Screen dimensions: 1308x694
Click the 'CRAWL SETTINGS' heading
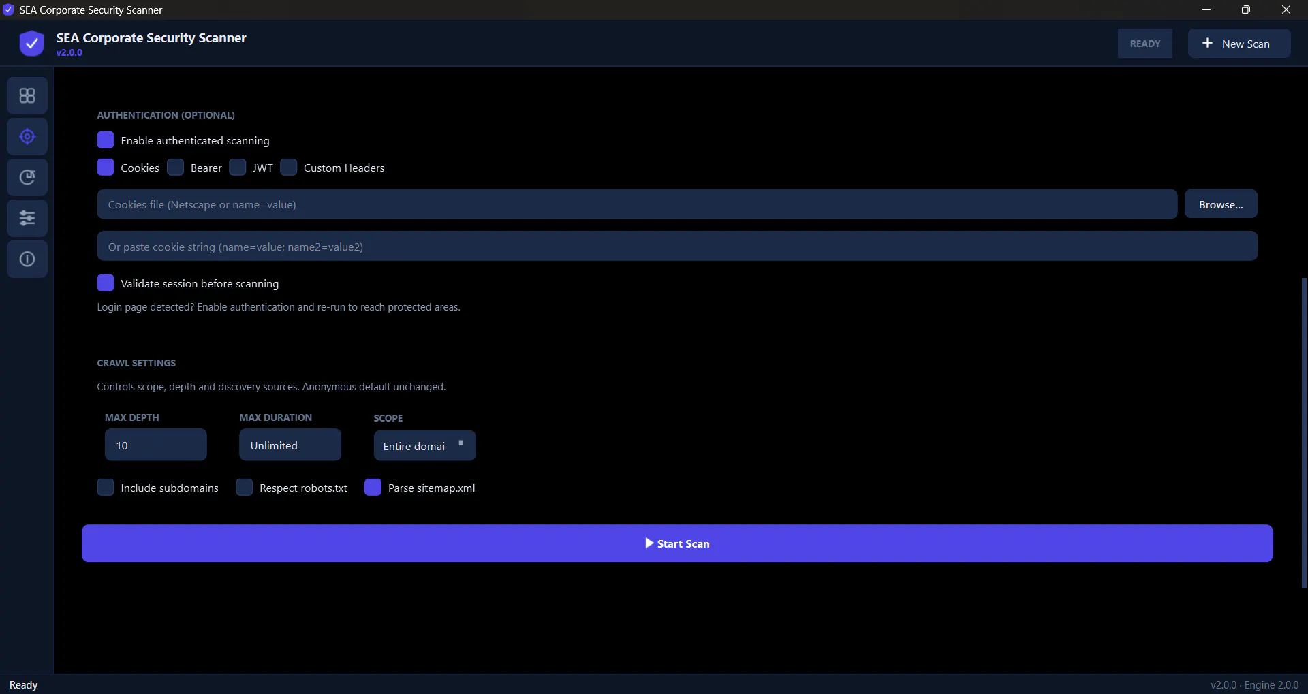(136, 363)
